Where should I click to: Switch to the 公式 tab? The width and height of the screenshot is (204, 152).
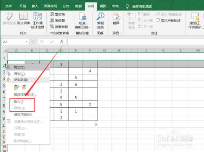[66, 6]
